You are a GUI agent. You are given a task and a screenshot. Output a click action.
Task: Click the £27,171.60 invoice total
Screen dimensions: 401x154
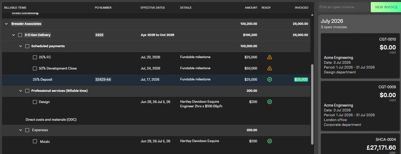tap(381, 148)
